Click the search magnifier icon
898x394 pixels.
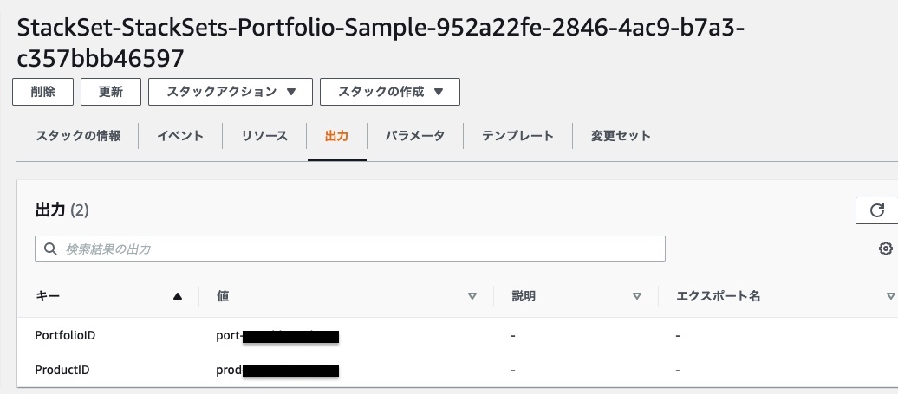[x=50, y=249]
